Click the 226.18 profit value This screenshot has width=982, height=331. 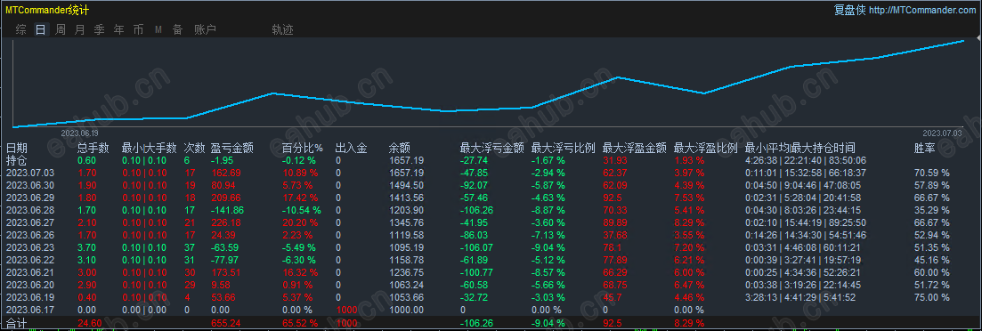[x=227, y=222]
